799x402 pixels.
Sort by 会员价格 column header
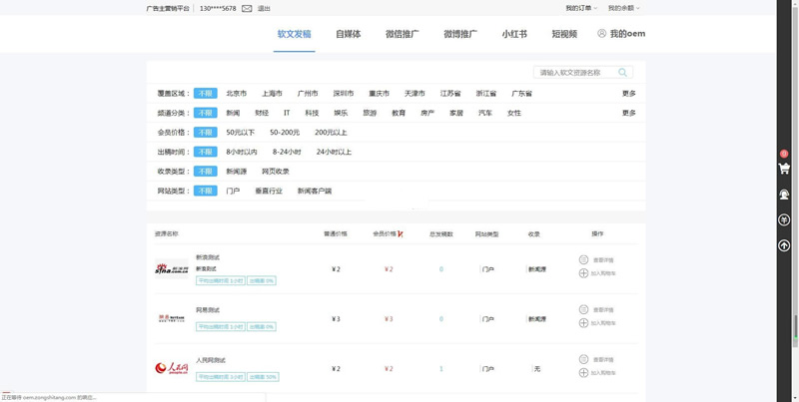385,234
